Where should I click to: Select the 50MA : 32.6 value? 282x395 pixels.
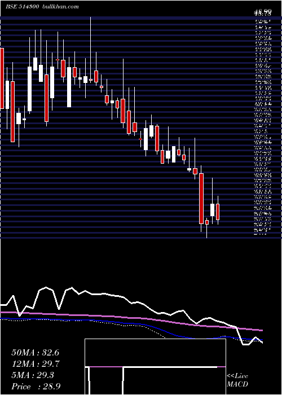tap(35, 353)
